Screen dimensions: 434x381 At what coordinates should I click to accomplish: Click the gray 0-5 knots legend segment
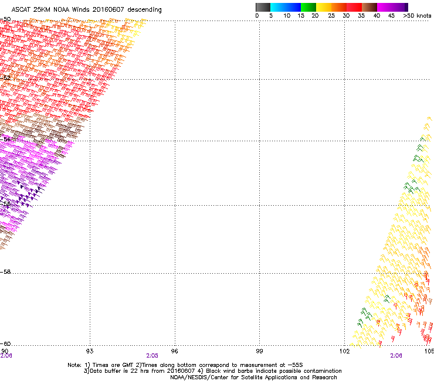click(x=263, y=7)
